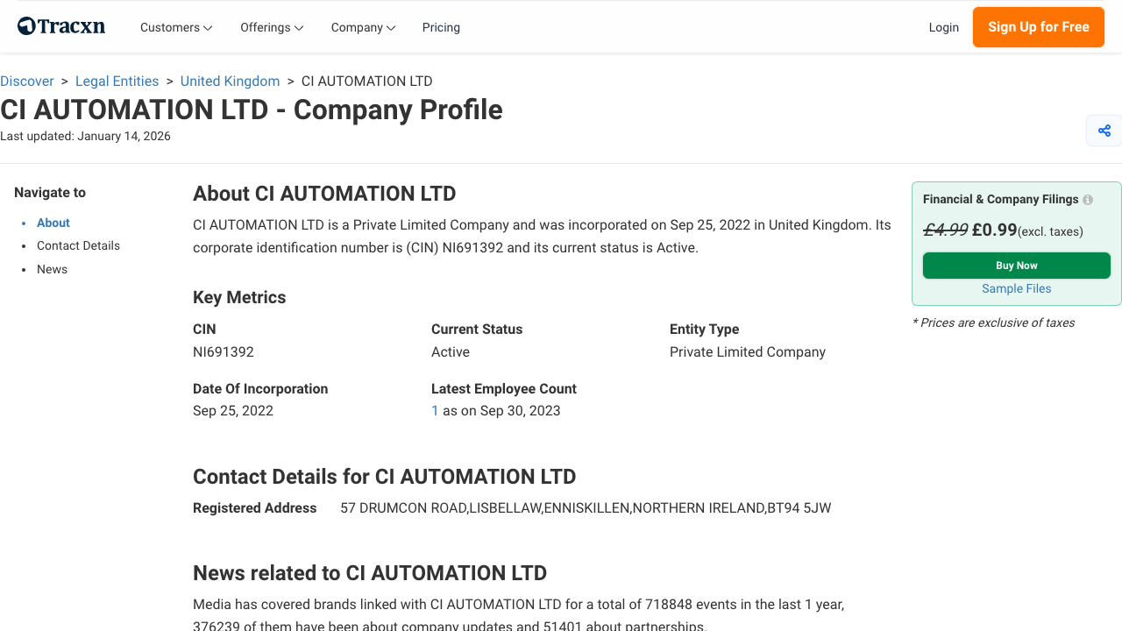Open the Sample Files link
The height and width of the screenshot is (631, 1122).
[x=1016, y=288]
